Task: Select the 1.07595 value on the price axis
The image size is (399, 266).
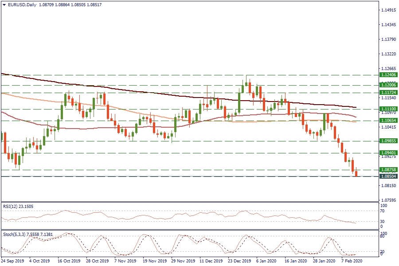Action: pos(388,200)
